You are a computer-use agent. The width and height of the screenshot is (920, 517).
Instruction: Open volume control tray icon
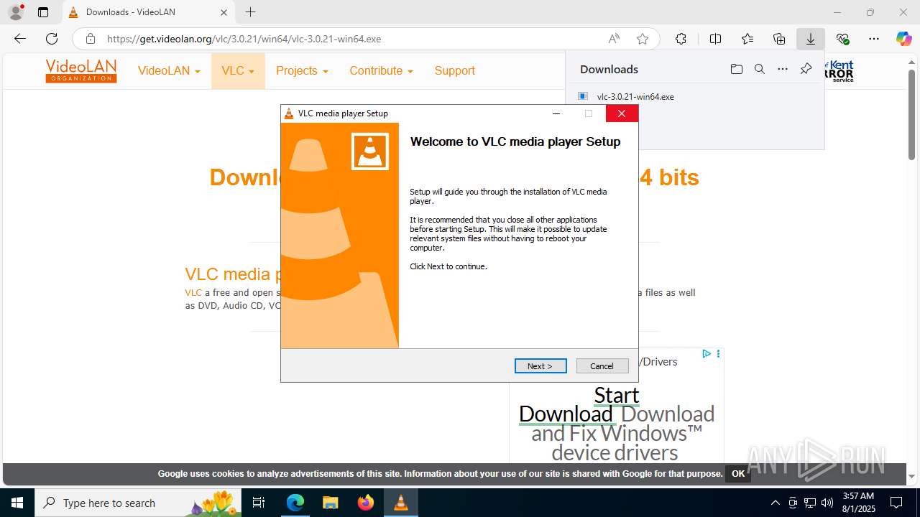coord(827,503)
